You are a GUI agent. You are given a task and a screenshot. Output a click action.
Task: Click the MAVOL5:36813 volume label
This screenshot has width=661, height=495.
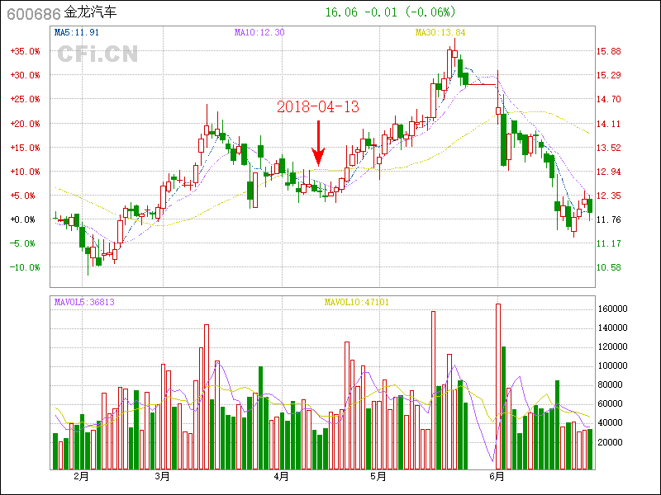[x=84, y=302]
